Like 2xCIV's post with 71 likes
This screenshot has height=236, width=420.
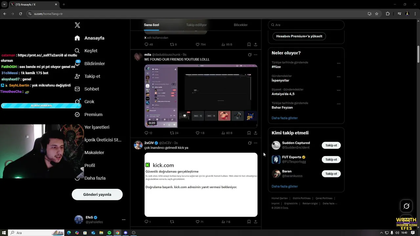(x=199, y=222)
